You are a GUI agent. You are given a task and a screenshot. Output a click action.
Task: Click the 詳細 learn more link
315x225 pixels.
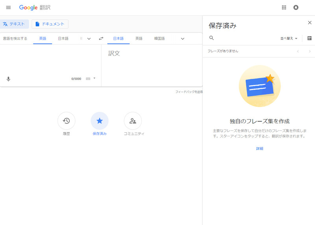click(x=259, y=149)
